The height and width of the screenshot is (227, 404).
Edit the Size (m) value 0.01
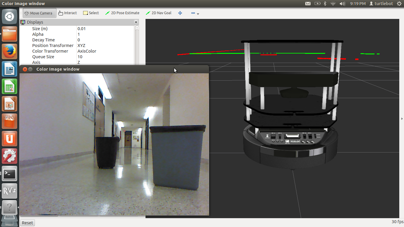[105, 29]
